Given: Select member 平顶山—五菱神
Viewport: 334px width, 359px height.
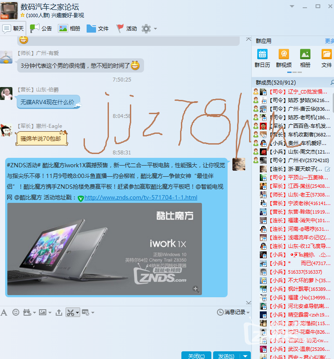Looking at the screenshot, I should (x=293, y=178).
